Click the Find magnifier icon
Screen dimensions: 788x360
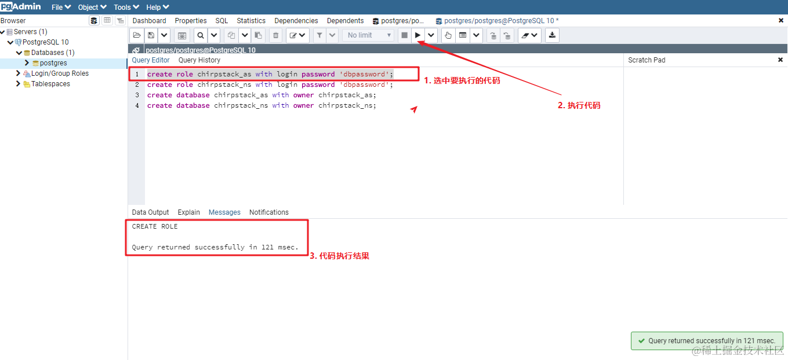(201, 35)
